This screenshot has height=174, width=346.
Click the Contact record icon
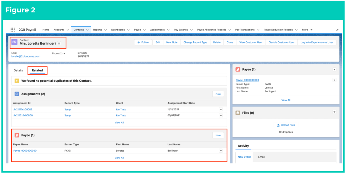click(x=14, y=42)
